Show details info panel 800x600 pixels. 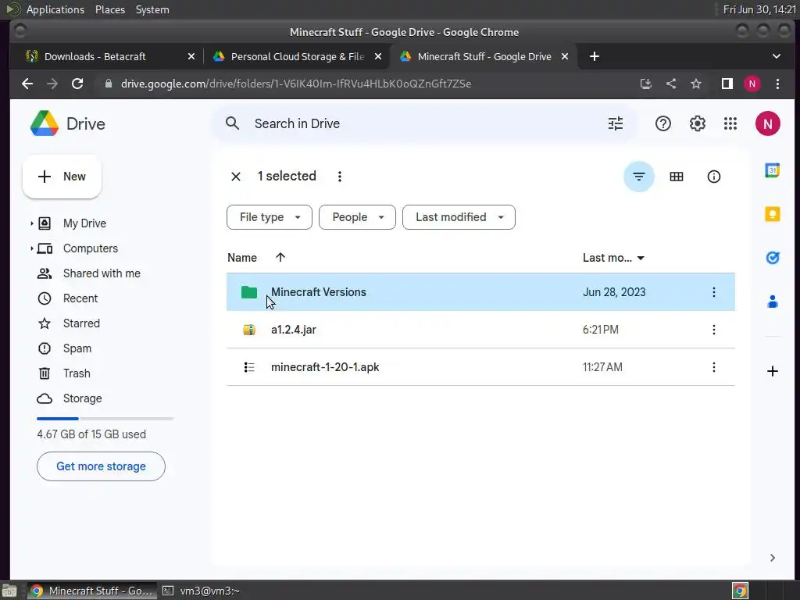click(x=713, y=177)
